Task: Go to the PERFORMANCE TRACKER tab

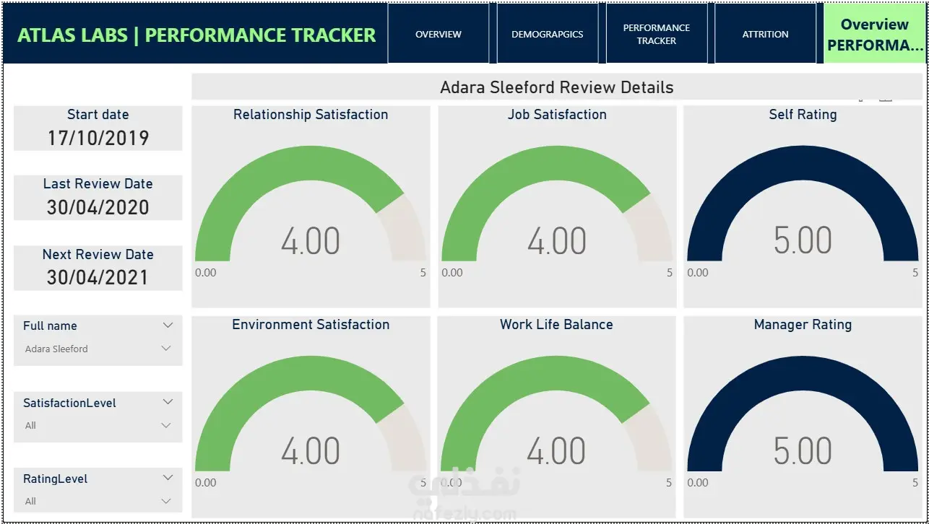Action: click(x=657, y=34)
